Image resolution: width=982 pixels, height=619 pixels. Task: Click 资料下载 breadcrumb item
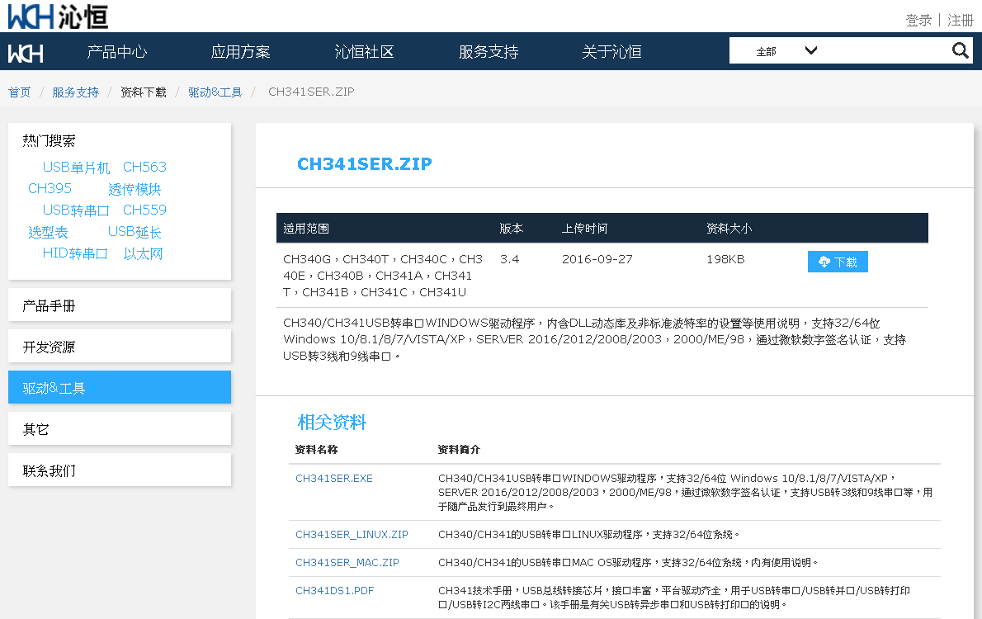(x=144, y=92)
